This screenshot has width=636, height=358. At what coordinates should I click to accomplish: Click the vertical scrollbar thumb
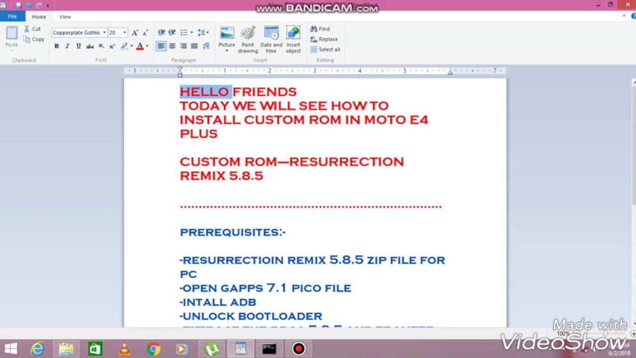(634, 145)
